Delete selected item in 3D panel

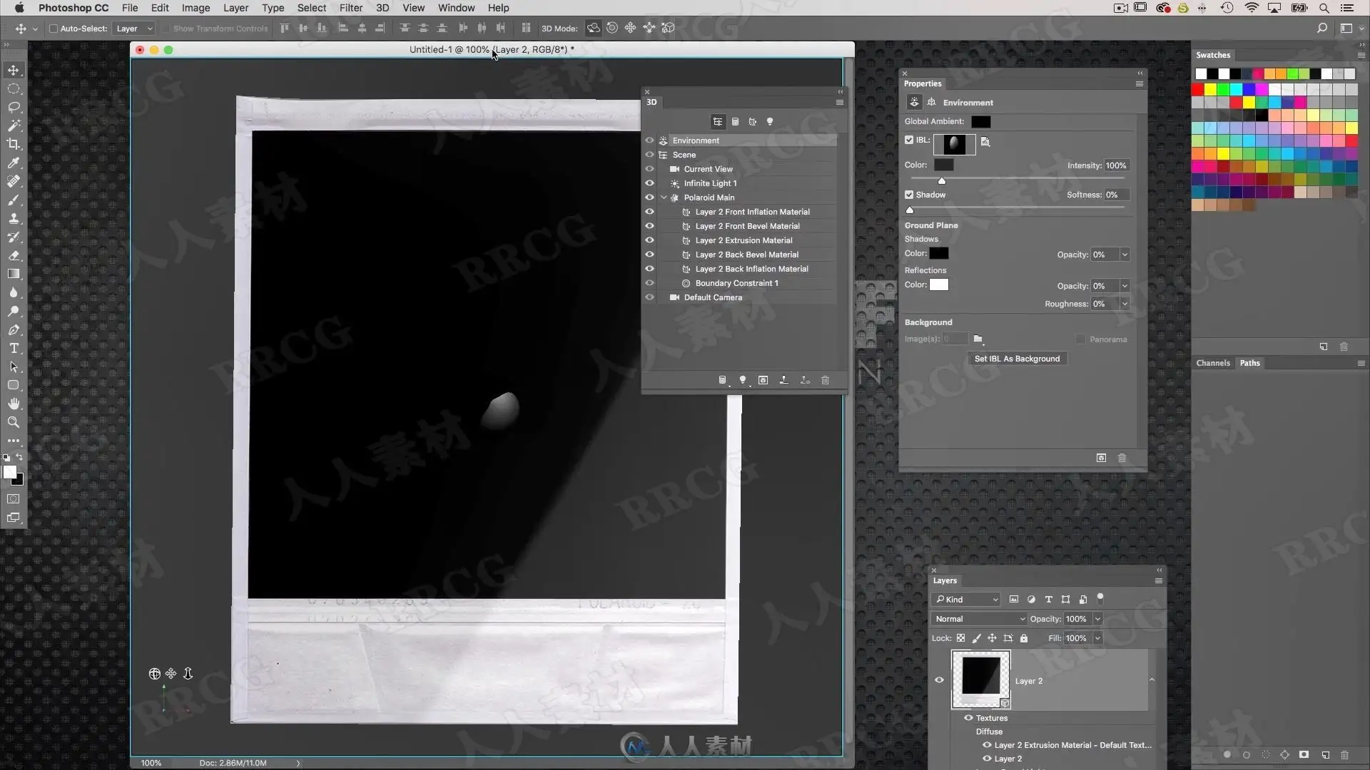tap(826, 381)
